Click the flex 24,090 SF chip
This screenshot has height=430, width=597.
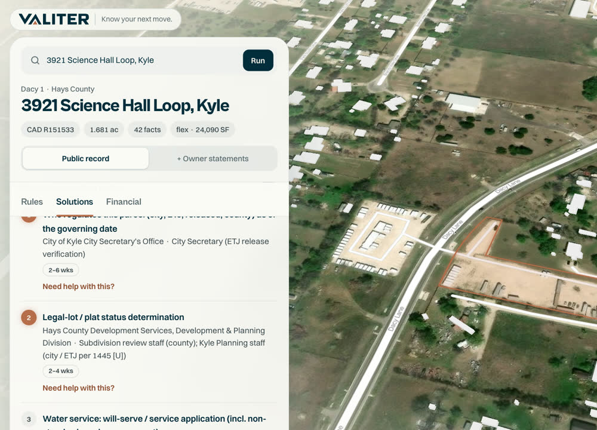(x=202, y=130)
